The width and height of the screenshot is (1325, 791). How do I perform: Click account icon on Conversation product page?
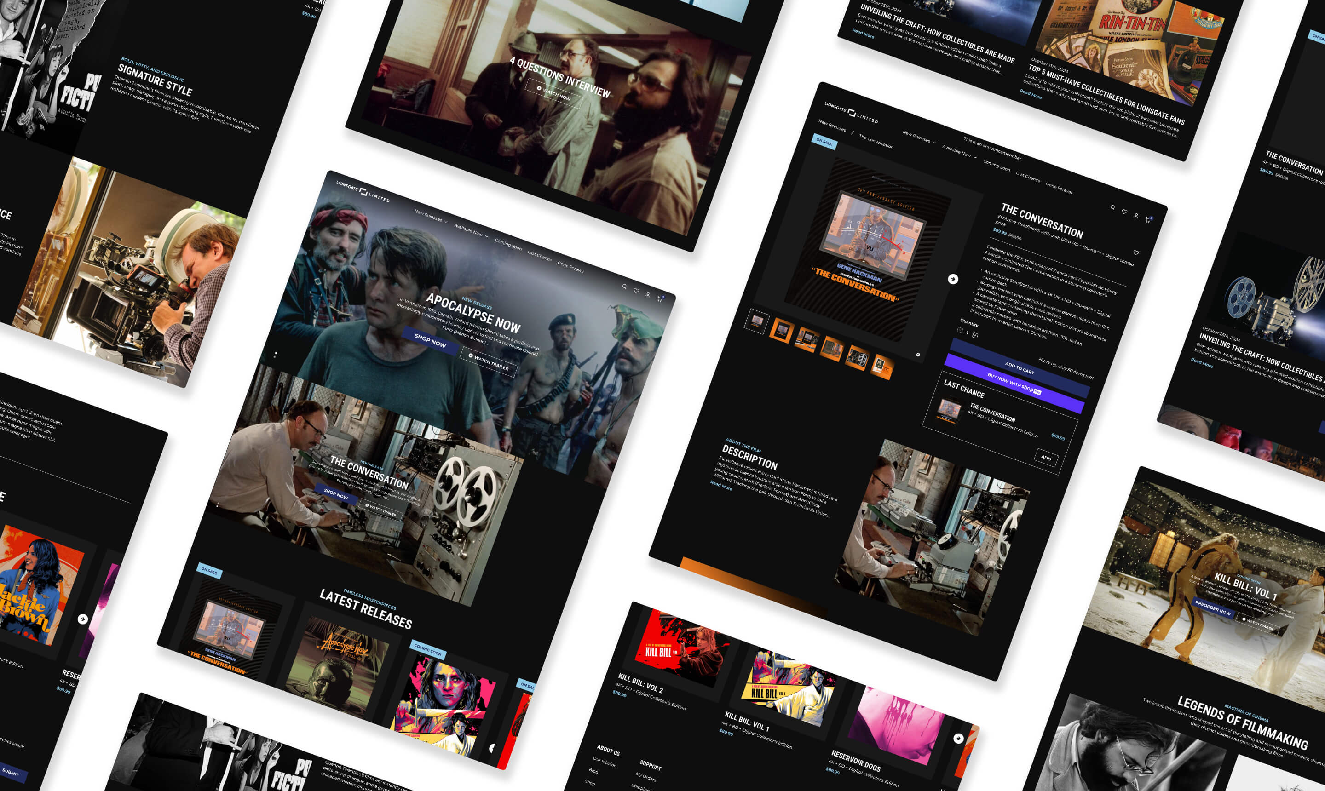click(x=1136, y=216)
